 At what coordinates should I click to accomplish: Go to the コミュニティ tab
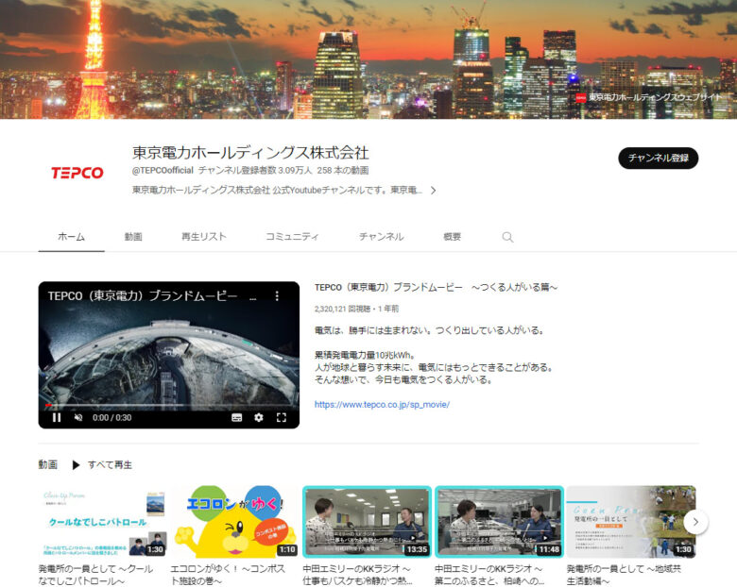[x=292, y=237]
